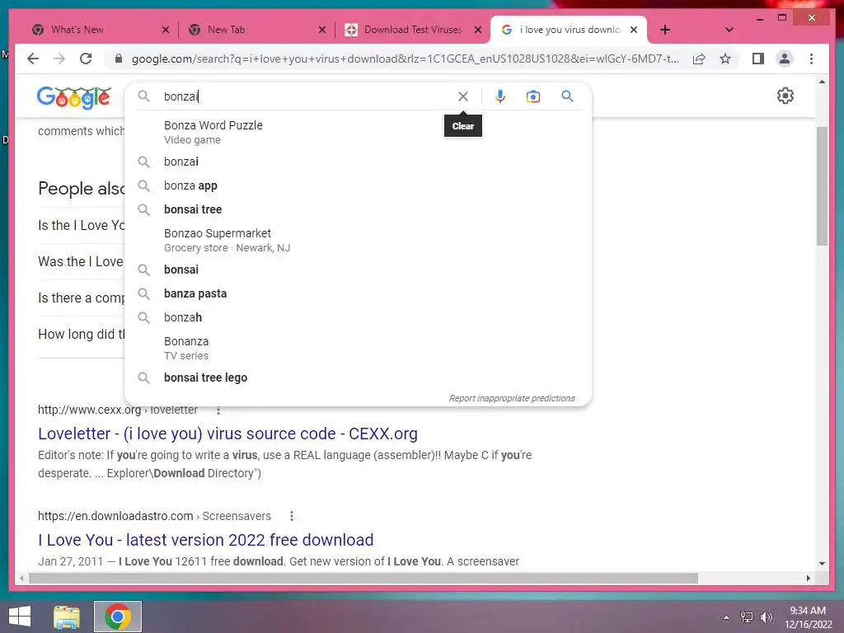The height and width of the screenshot is (633, 844).
Task: Expand 'Is there a comp' question
Action: [82, 298]
